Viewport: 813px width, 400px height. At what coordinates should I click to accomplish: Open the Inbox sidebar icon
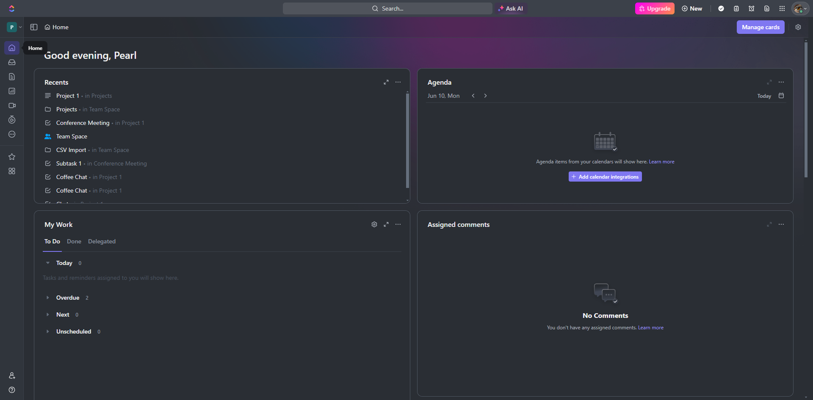pos(12,62)
